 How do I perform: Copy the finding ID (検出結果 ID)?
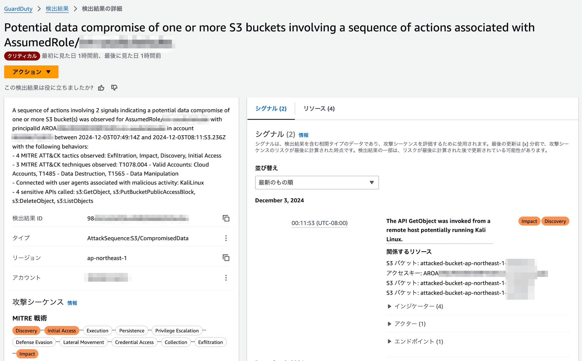click(226, 218)
